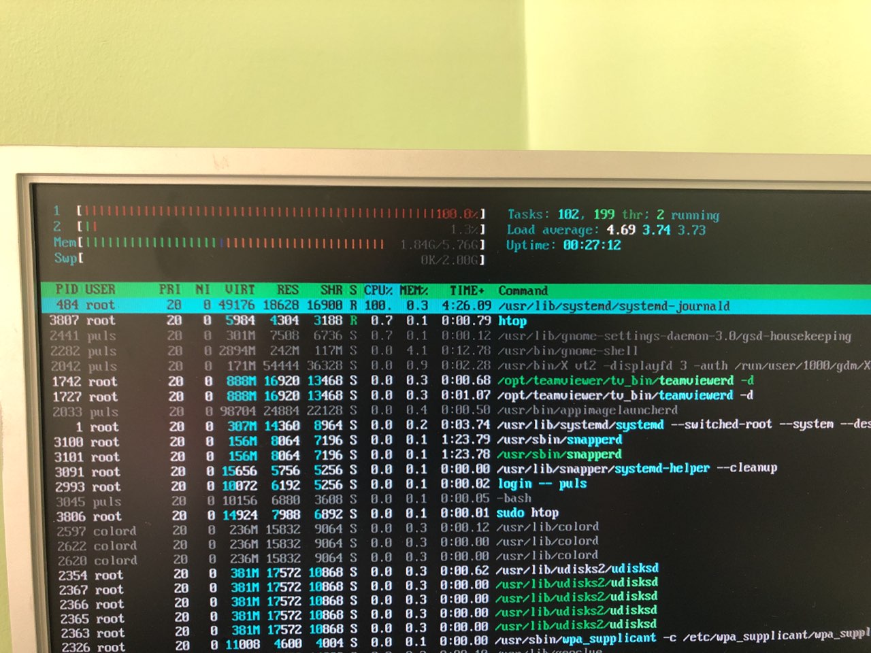Click the Tasks count line
The height and width of the screenshot is (653, 871).
tap(612, 214)
